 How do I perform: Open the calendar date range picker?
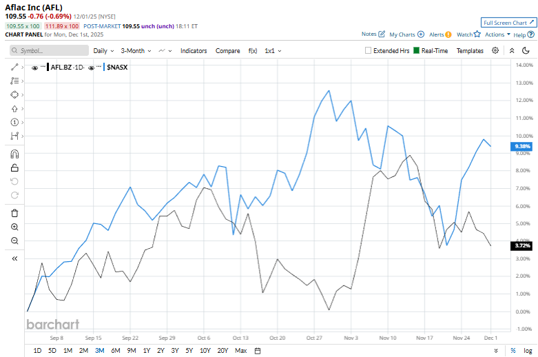pyautogui.click(x=258, y=351)
